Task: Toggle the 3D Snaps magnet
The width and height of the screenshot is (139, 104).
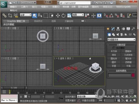Action: click(x=106, y=16)
